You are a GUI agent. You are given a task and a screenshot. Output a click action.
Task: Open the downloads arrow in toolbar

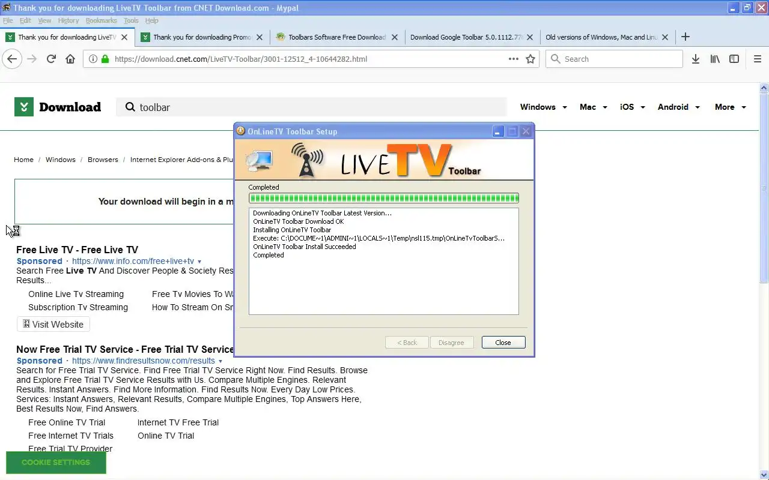click(x=696, y=59)
